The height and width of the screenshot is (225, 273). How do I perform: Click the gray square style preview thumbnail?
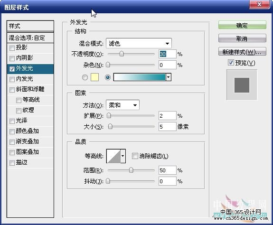tap(242, 85)
